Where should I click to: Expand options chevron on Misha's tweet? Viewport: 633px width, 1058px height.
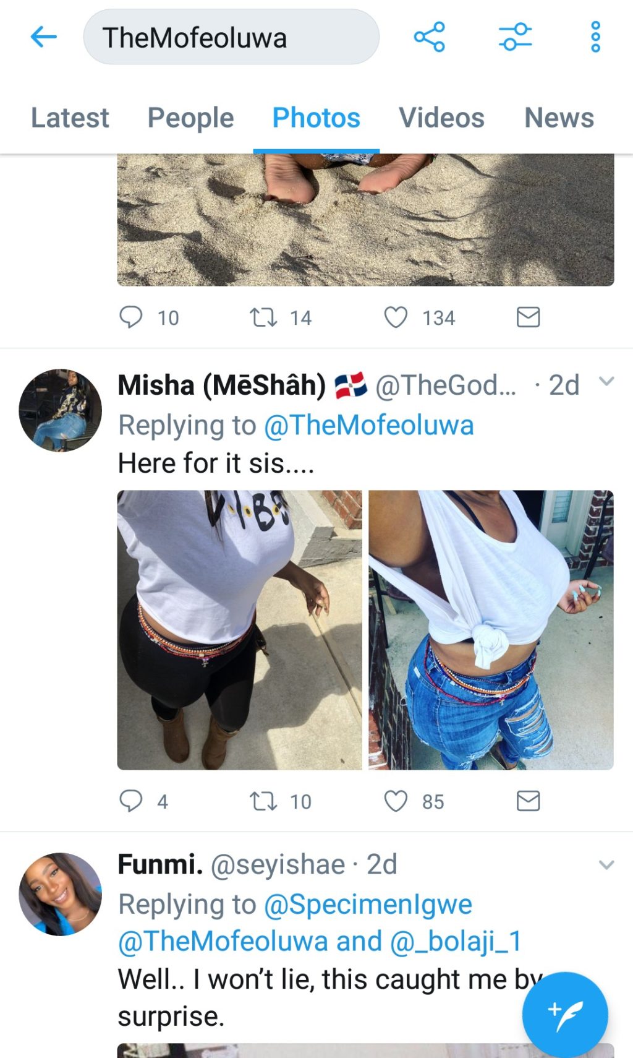pos(606,382)
